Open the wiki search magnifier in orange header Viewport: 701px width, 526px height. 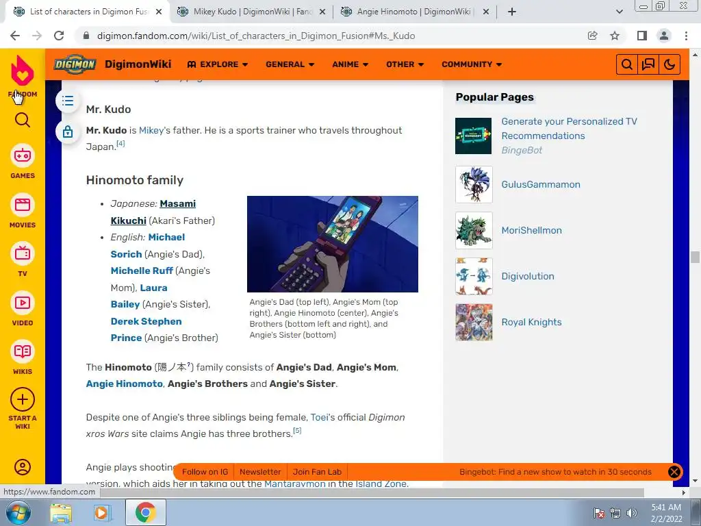(627, 64)
